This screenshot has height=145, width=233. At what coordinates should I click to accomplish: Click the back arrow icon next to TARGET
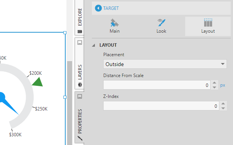(x=98, y=8)
